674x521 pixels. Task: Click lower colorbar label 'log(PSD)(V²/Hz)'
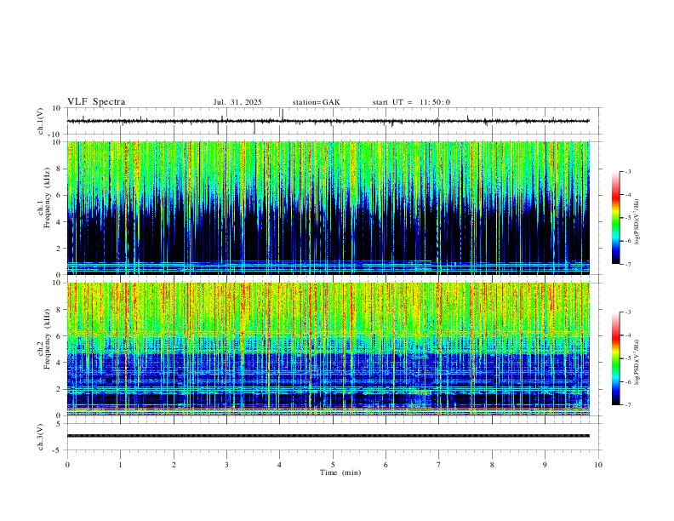[x=637, y=362]
